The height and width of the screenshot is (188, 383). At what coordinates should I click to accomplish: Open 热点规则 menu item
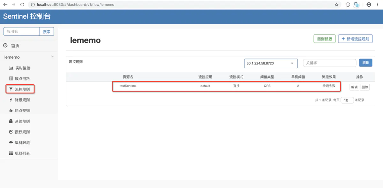(x=22, y=111)
